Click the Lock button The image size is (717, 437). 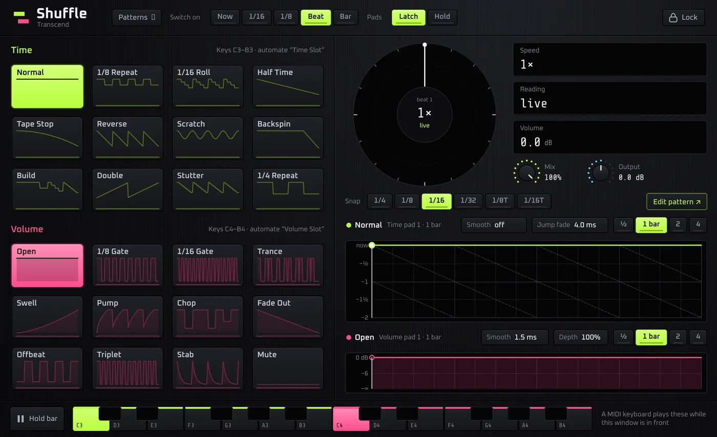[684, 17]
